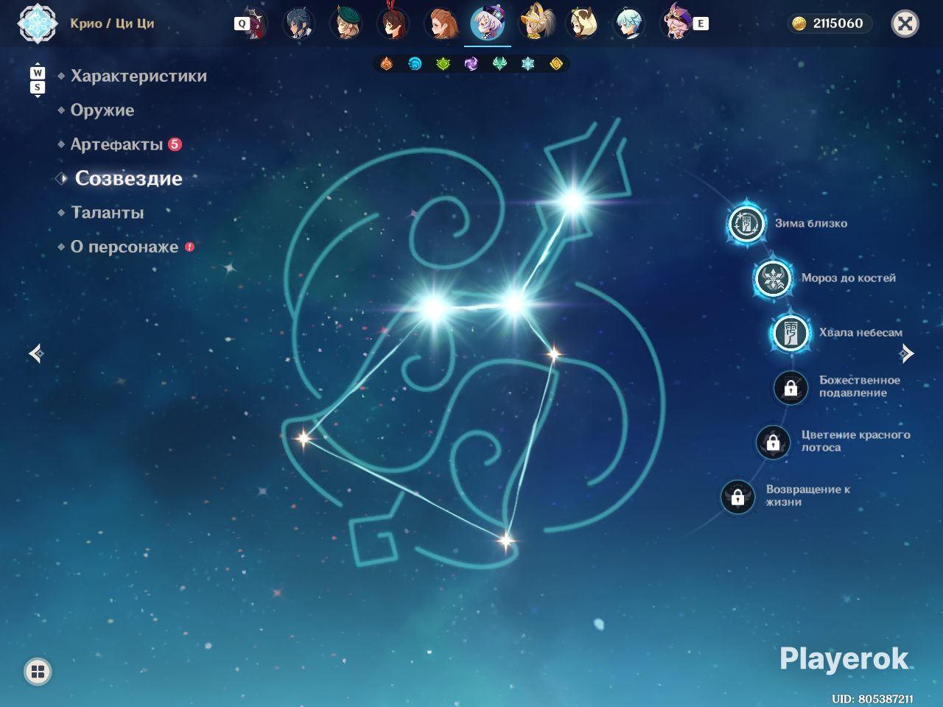Image resolution: width=943 pixels, height=707 pixels.
Task: Filter characters by Anemo element
Action: [x=499, y=64]
